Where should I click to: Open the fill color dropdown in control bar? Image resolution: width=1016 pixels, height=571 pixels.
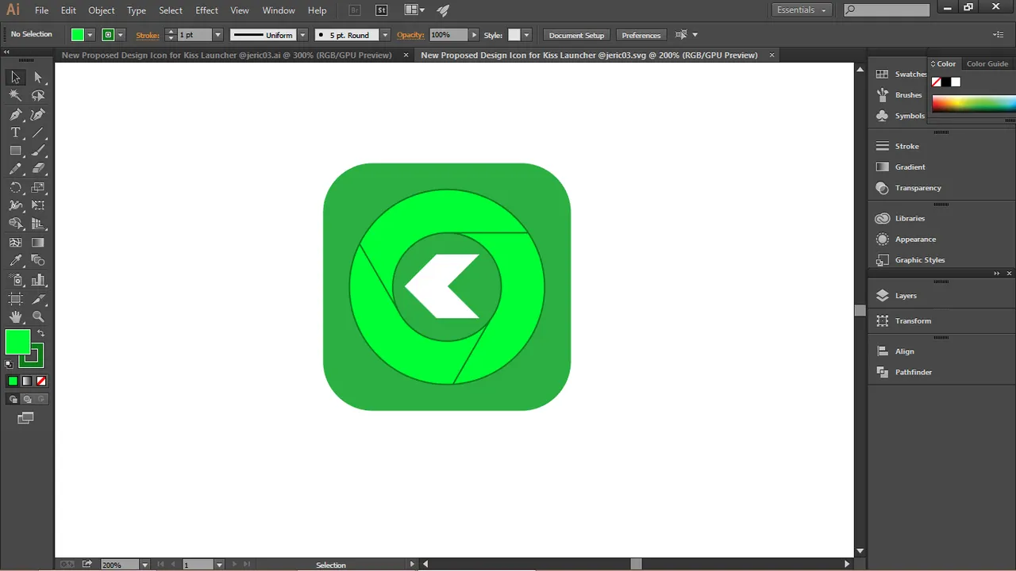click(90, 35)
